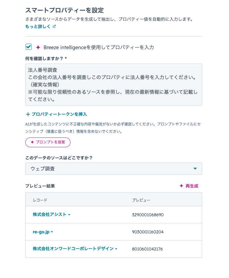Click the data source dropdown arrow
Image resolution: width=229 pixels, height=278 pixels.
pos(195,169)
